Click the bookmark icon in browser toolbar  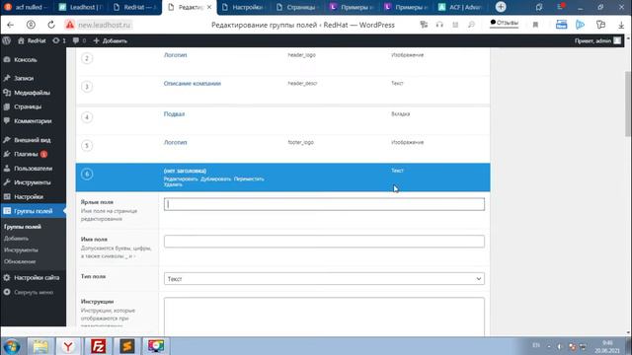pos(535,25)
